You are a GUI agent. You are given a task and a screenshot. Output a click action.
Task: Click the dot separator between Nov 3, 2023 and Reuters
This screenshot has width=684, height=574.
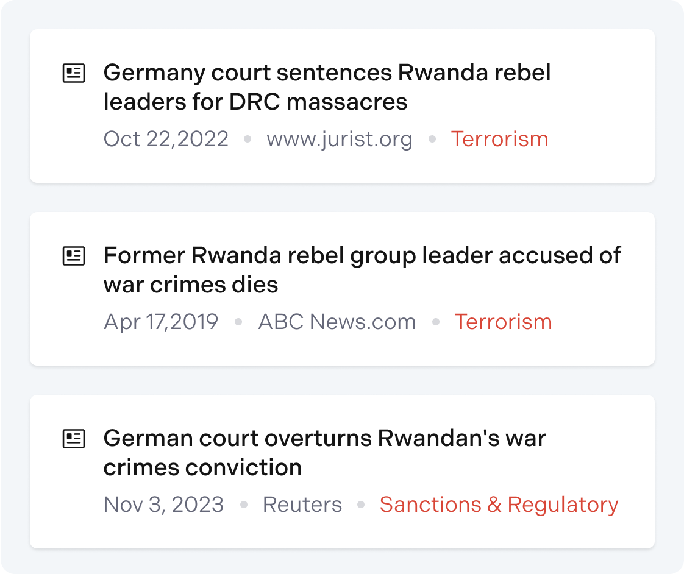pos(244,505)
